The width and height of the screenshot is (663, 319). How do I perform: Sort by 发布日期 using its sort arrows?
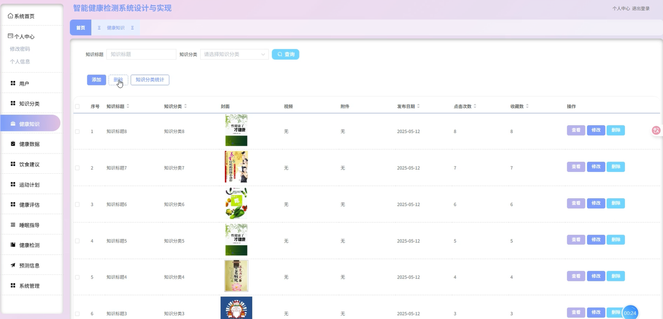419,106
